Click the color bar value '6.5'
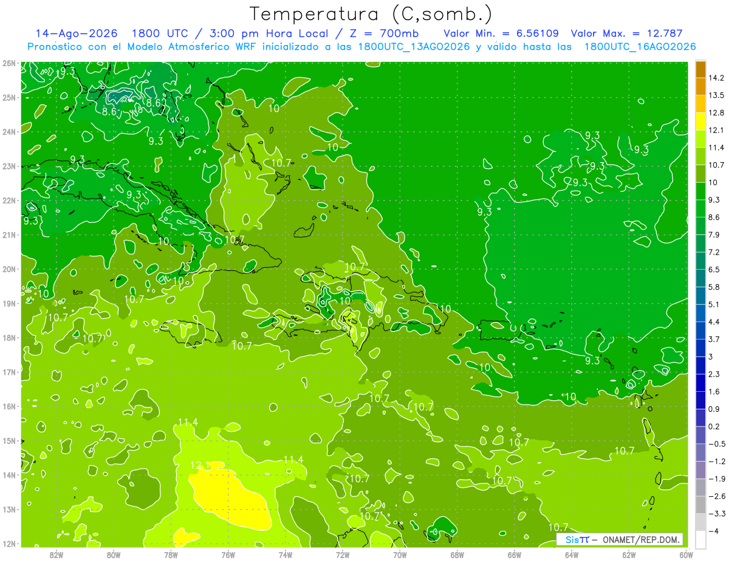This screenshot has width=729, height=563. pyautogui.click(x=714, y=269)
